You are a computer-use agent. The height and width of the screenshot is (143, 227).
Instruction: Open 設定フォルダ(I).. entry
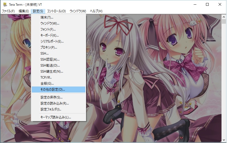[x=59, y=109]
